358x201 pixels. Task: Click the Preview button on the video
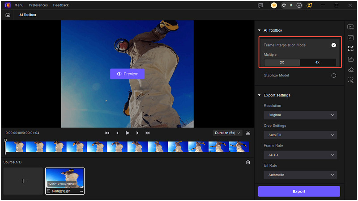(x=127, y=74)
